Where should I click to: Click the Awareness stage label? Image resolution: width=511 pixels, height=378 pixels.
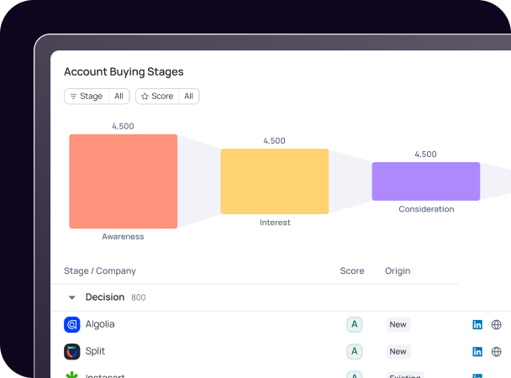(x=123, y=236)
